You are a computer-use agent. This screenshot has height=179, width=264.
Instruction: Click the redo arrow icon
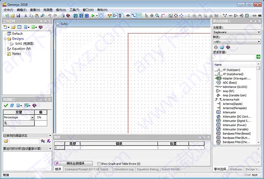point(55,16)
